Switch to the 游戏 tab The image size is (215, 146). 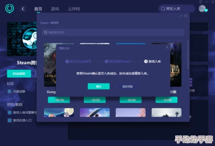click(55, 9)
